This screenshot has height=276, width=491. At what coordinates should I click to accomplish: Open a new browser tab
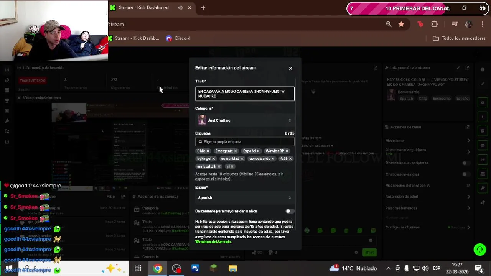203,8
